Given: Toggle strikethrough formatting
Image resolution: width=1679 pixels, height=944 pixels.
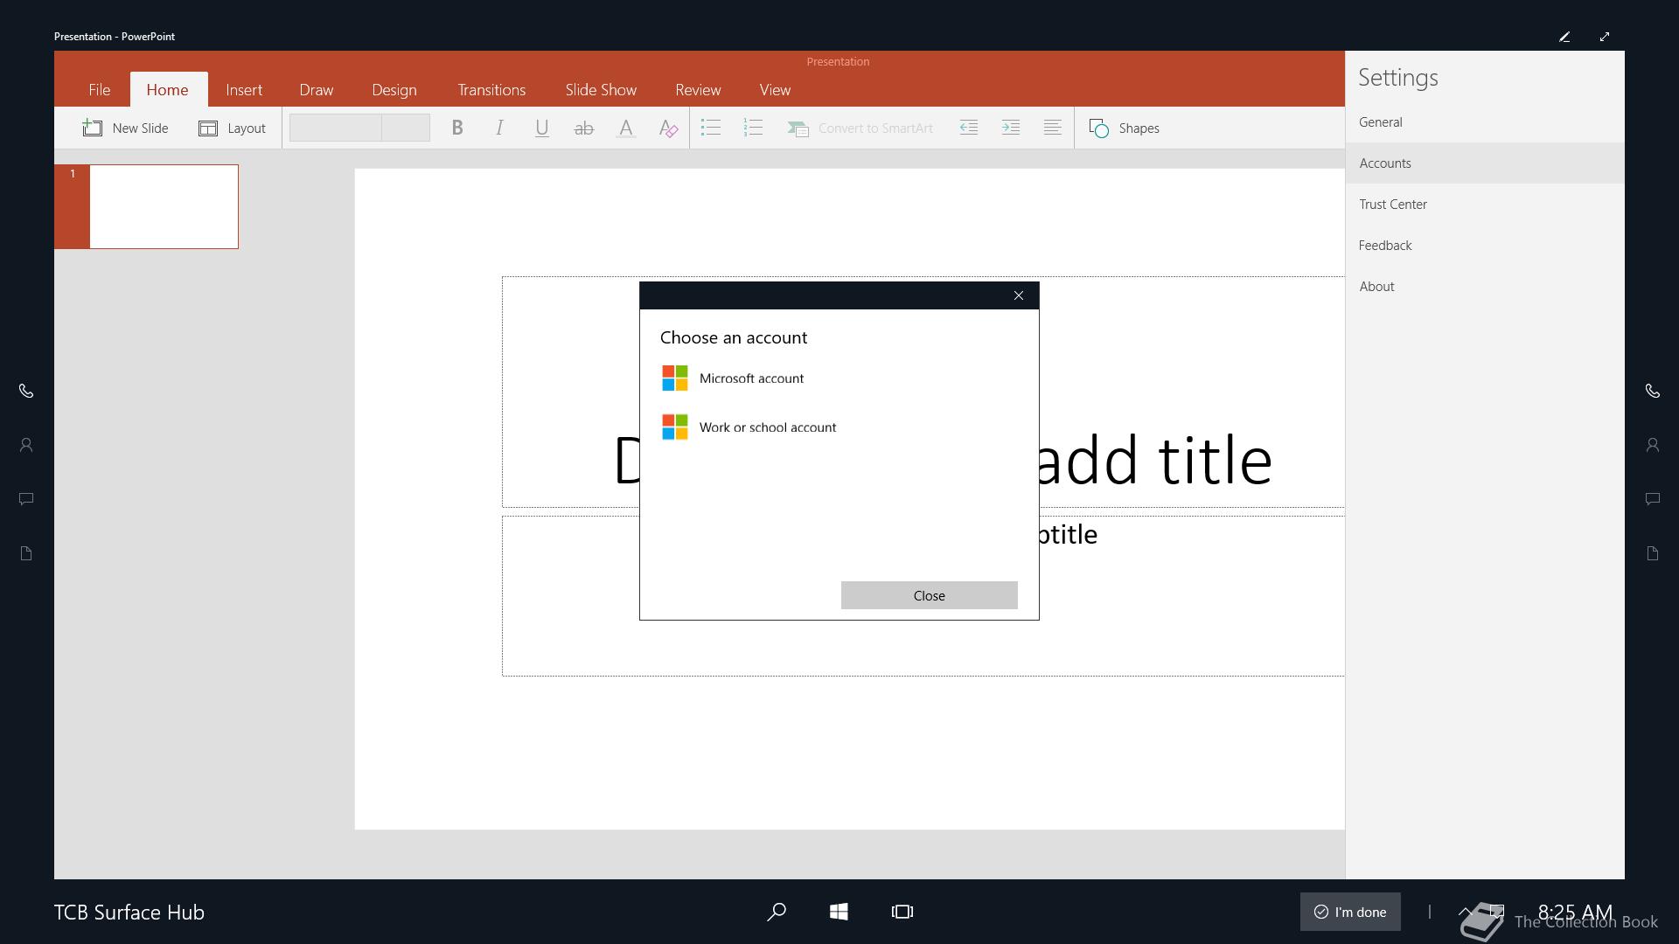Looking at the screenshot, I should click(x=583, y=128).
